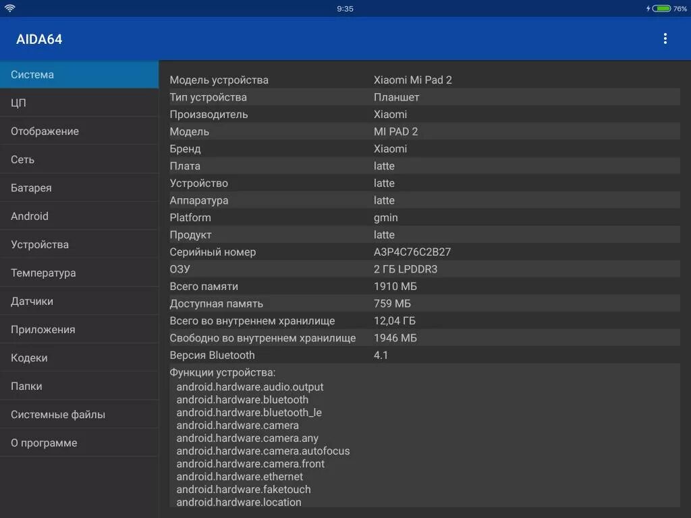Select android.hardware.audio.output entry
The image size is (691, 518).
250,386
